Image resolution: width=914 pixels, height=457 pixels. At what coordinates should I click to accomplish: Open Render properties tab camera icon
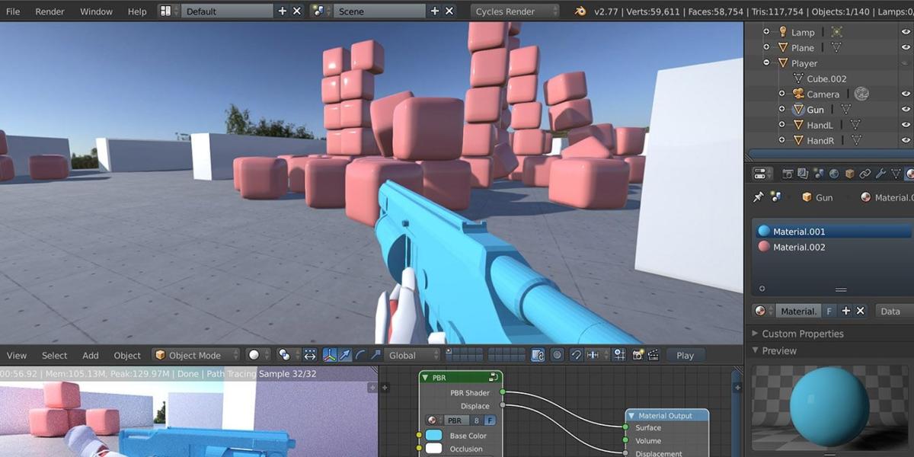tap(788, 174)
